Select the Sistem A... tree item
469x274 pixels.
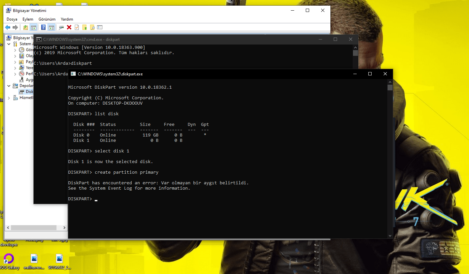[23, 44]
